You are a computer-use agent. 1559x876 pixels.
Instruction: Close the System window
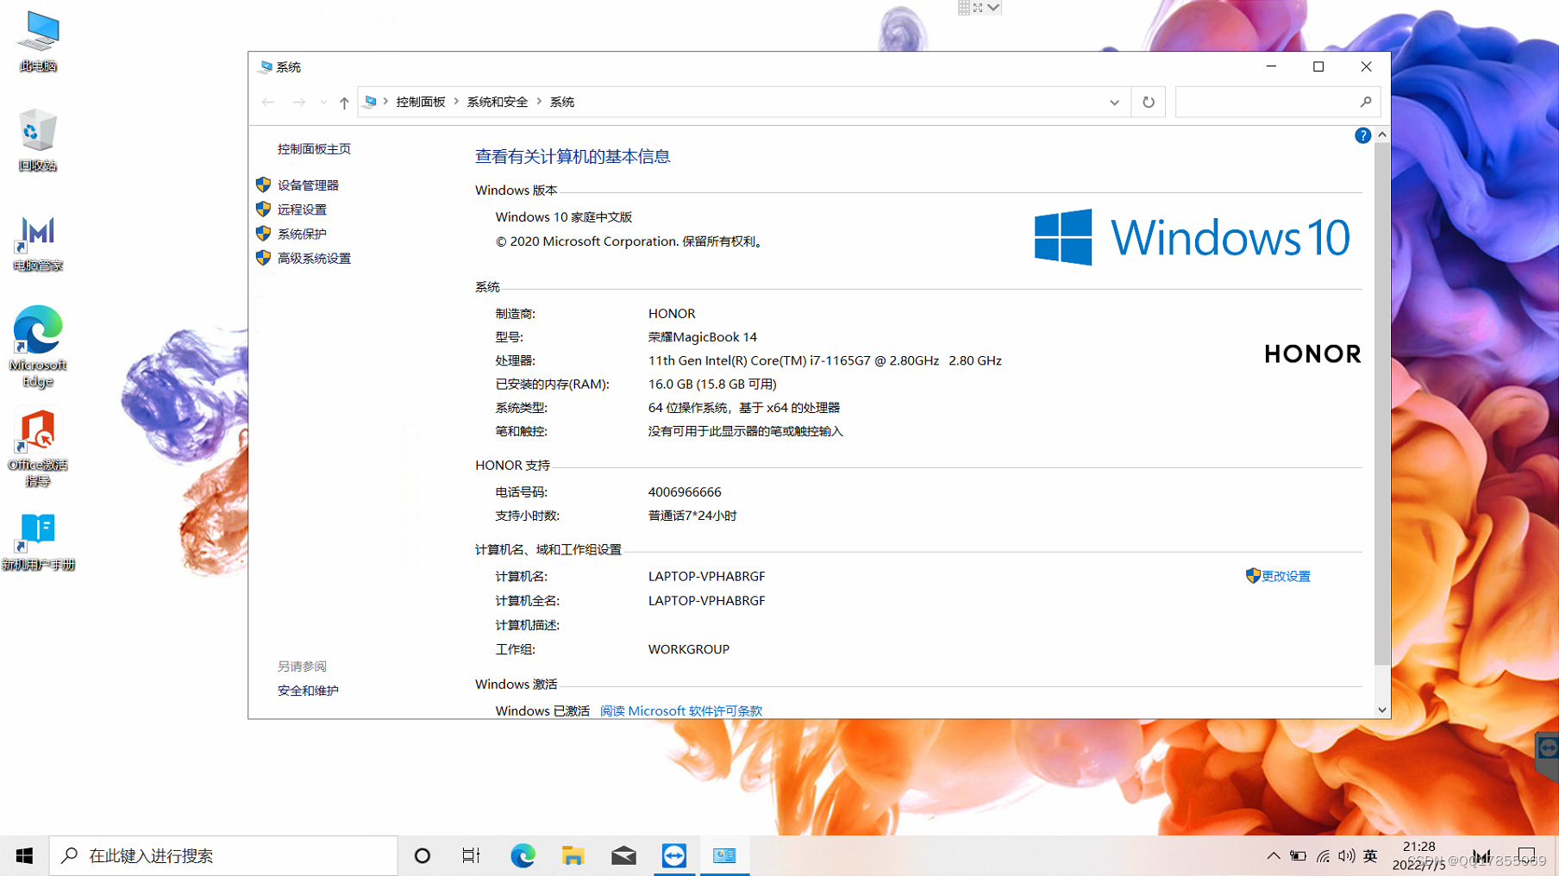tap(1367, 66)
